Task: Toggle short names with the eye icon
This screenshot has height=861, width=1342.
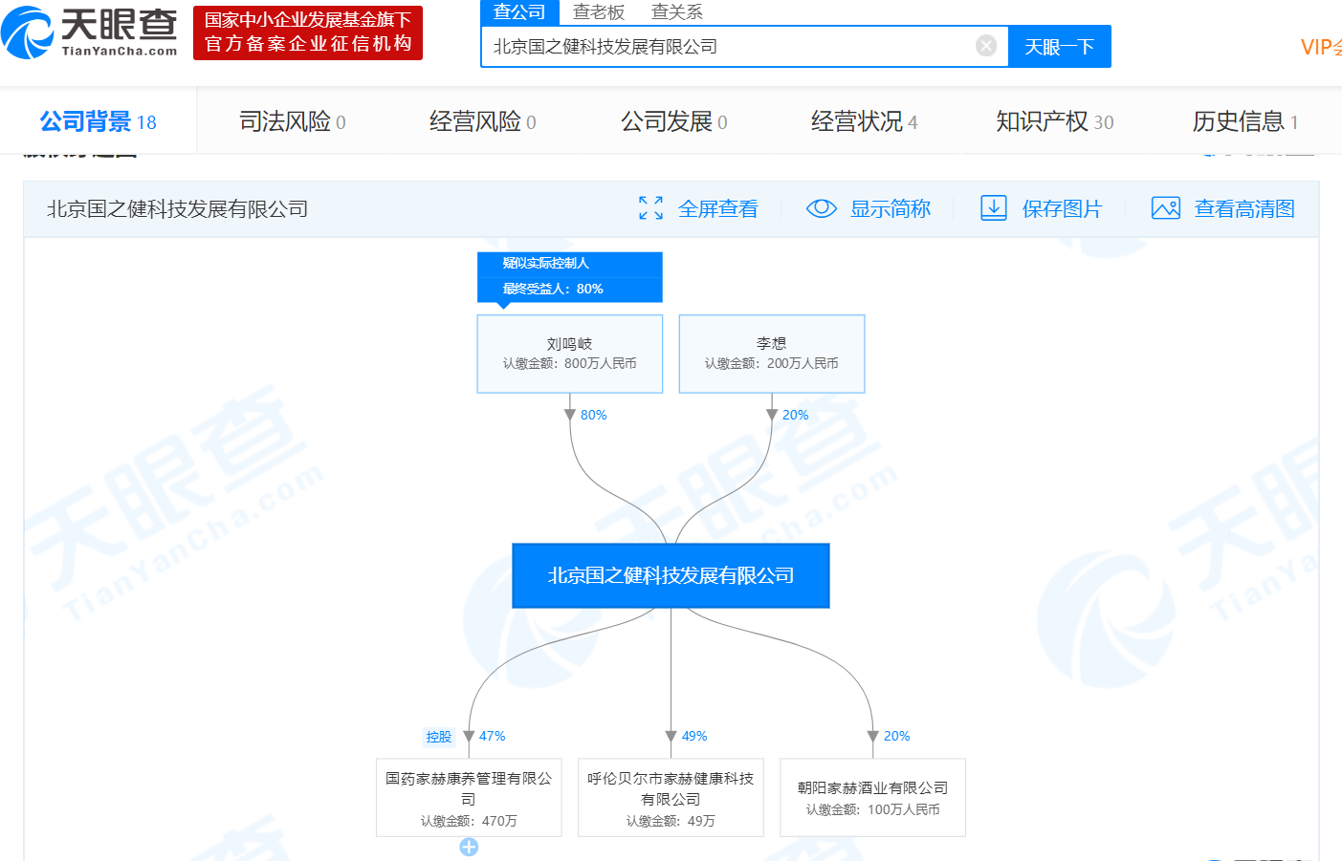Action: click(821, 208)
